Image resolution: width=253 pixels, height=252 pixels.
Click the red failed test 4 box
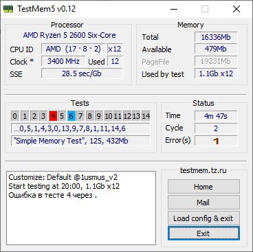tap(53, 116)
